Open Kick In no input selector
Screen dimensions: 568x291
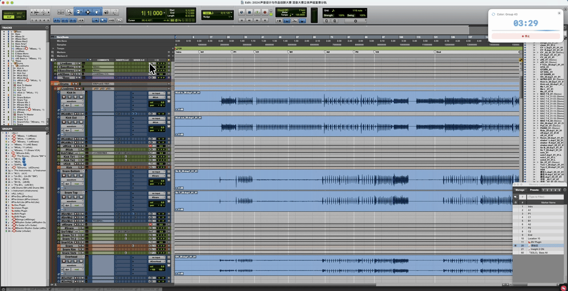pyautogui.click(x=157, y=93)
